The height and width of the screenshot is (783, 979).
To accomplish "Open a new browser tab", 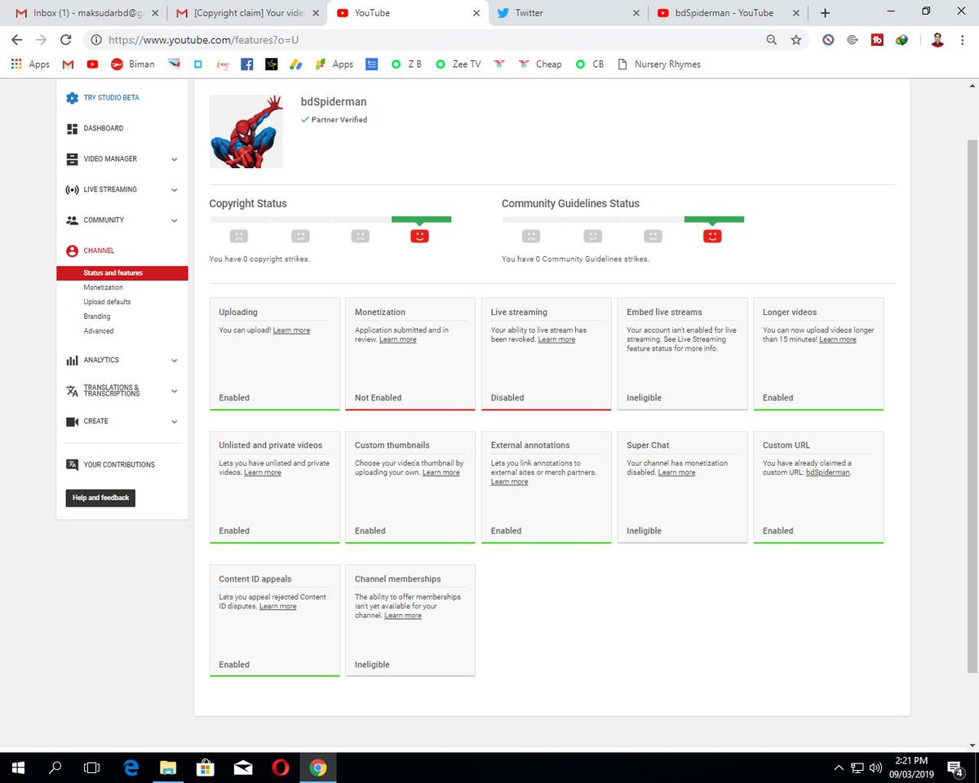I will point(825,13).
